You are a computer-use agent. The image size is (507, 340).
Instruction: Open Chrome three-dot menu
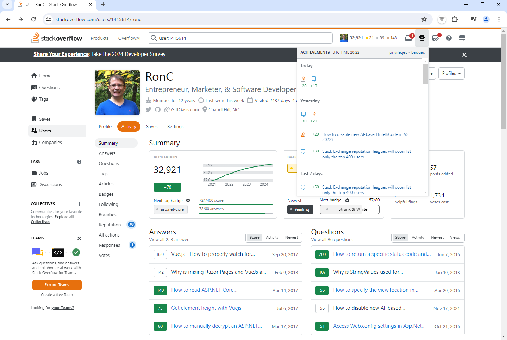coord(499,19)
